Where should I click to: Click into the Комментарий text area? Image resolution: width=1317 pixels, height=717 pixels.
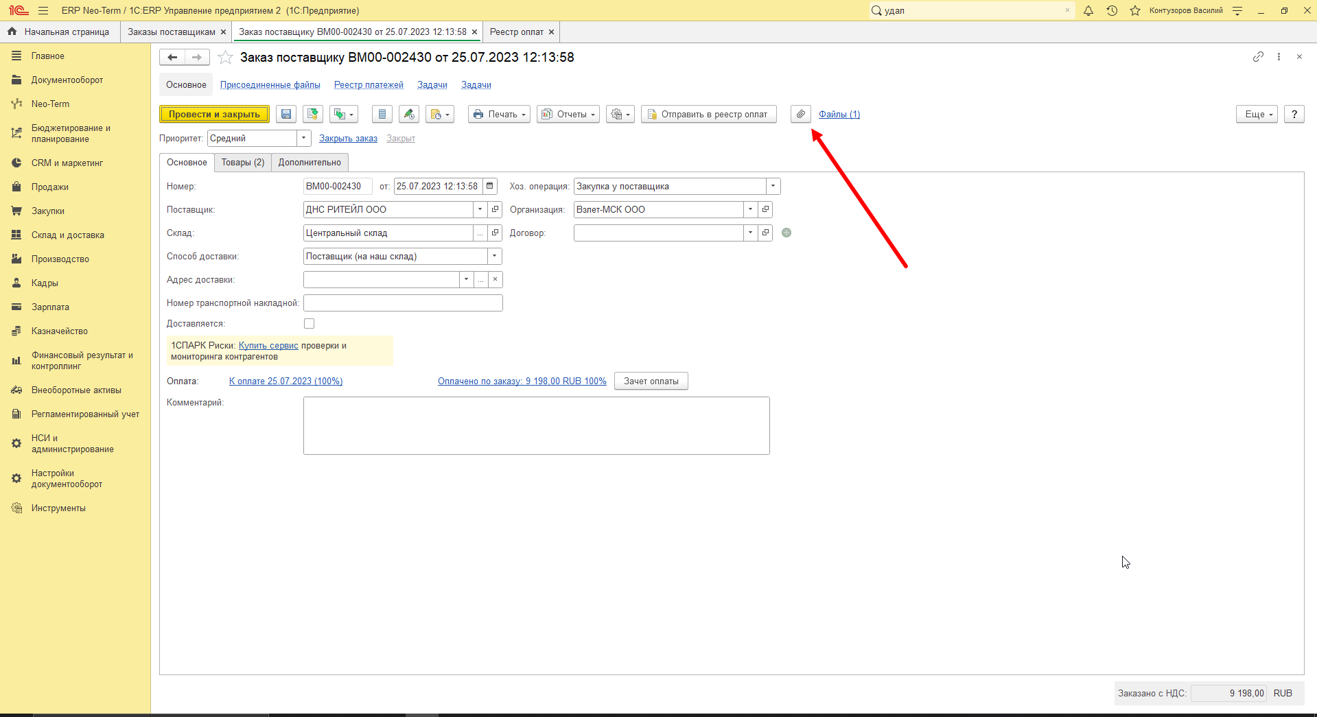point(537,425)
